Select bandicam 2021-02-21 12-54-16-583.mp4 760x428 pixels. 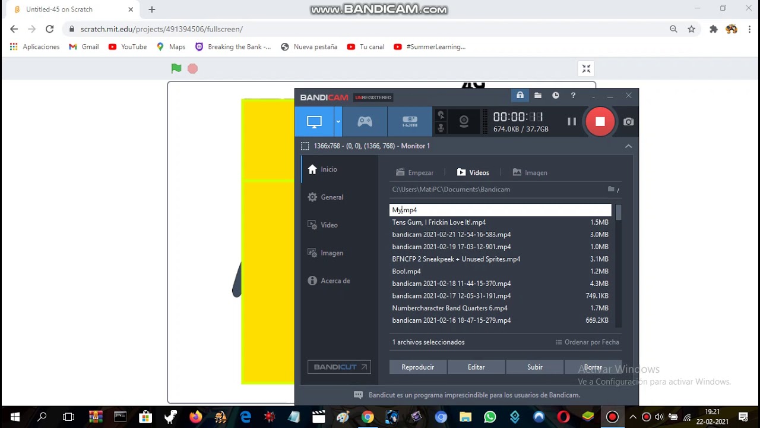(500, 234)
